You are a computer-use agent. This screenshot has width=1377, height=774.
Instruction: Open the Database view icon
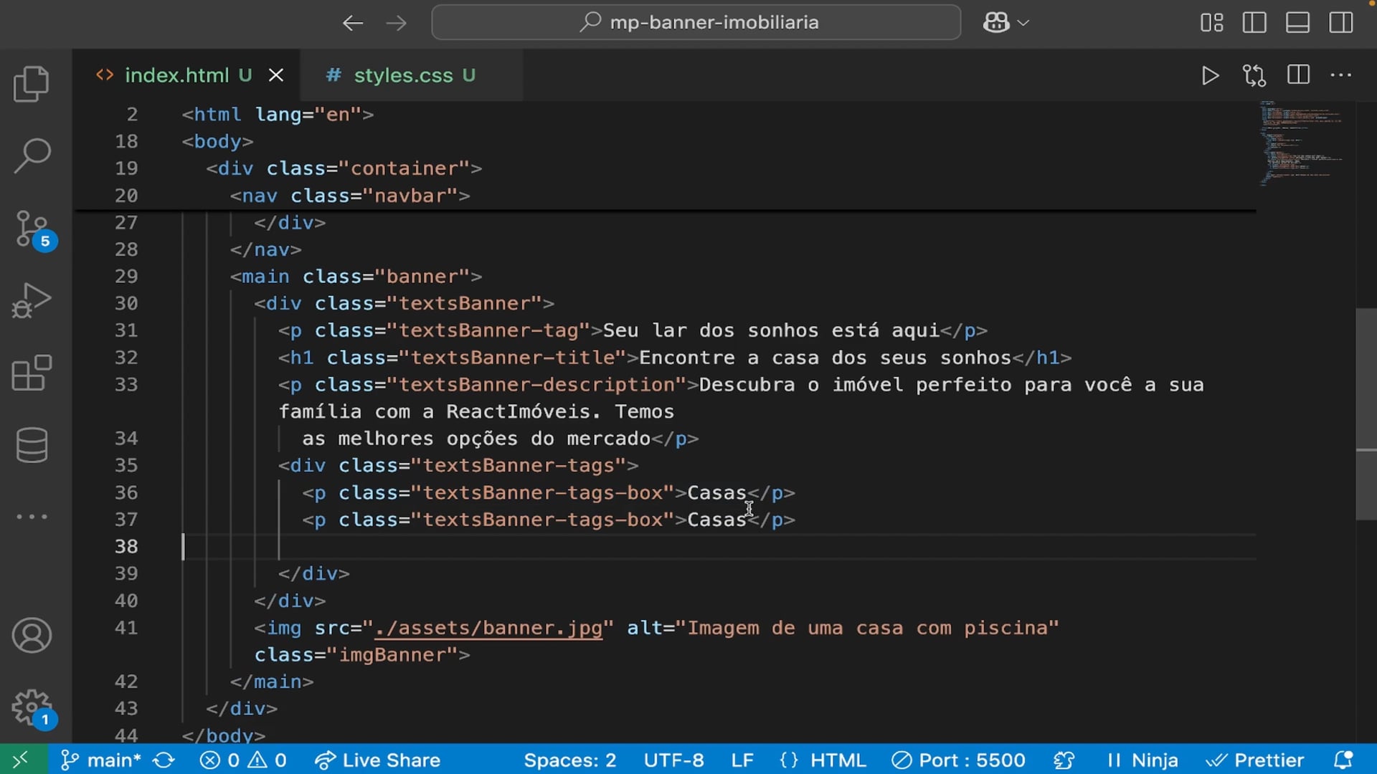click(32, 445)
